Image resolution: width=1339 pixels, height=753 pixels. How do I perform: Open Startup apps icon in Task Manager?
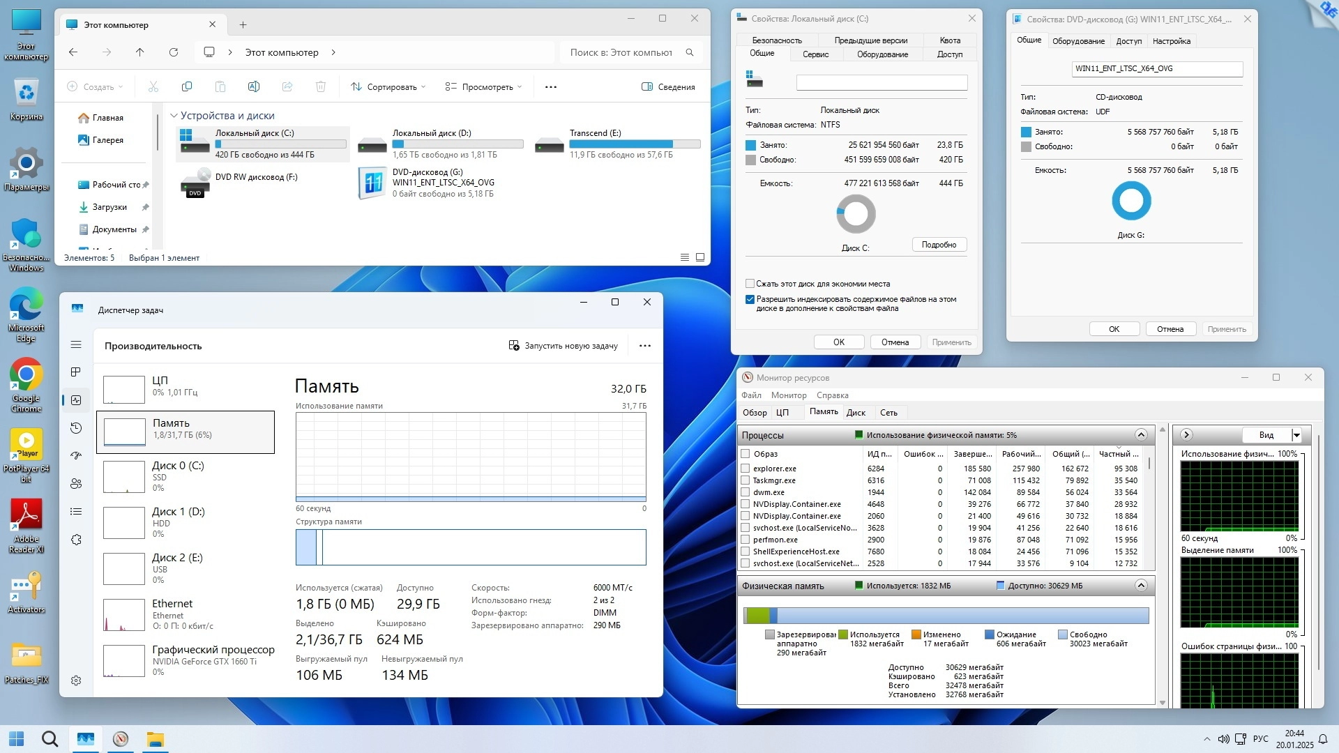76,456
